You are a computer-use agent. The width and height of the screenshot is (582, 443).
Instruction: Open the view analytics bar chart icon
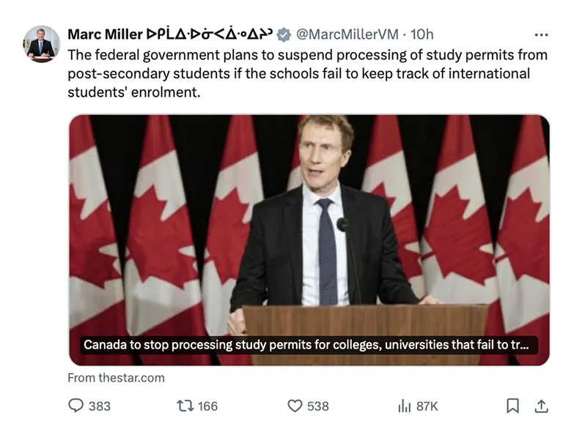click(x=403, y=406)
